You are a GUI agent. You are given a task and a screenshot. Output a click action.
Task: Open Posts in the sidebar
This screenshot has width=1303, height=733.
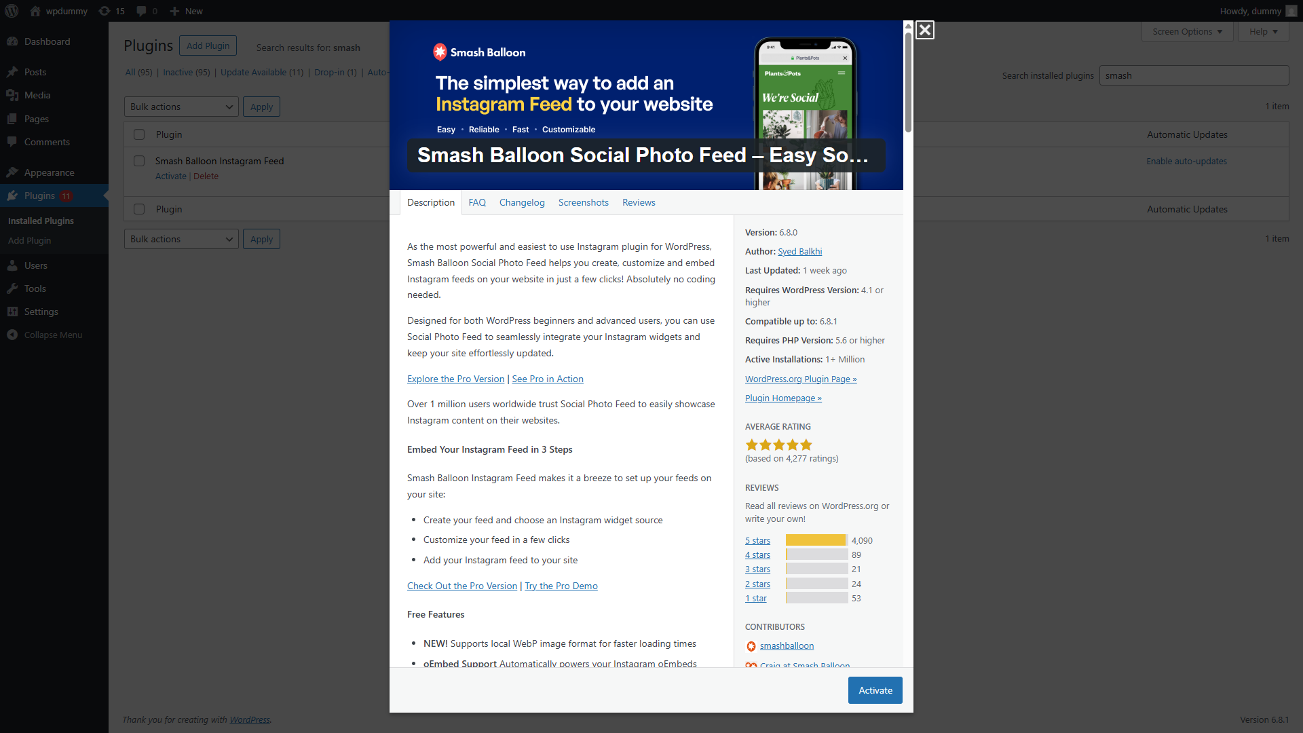pyautogui.click(x=35, y=72)
